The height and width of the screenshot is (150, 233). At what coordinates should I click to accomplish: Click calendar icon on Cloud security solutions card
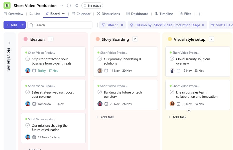tap(178, 71)
